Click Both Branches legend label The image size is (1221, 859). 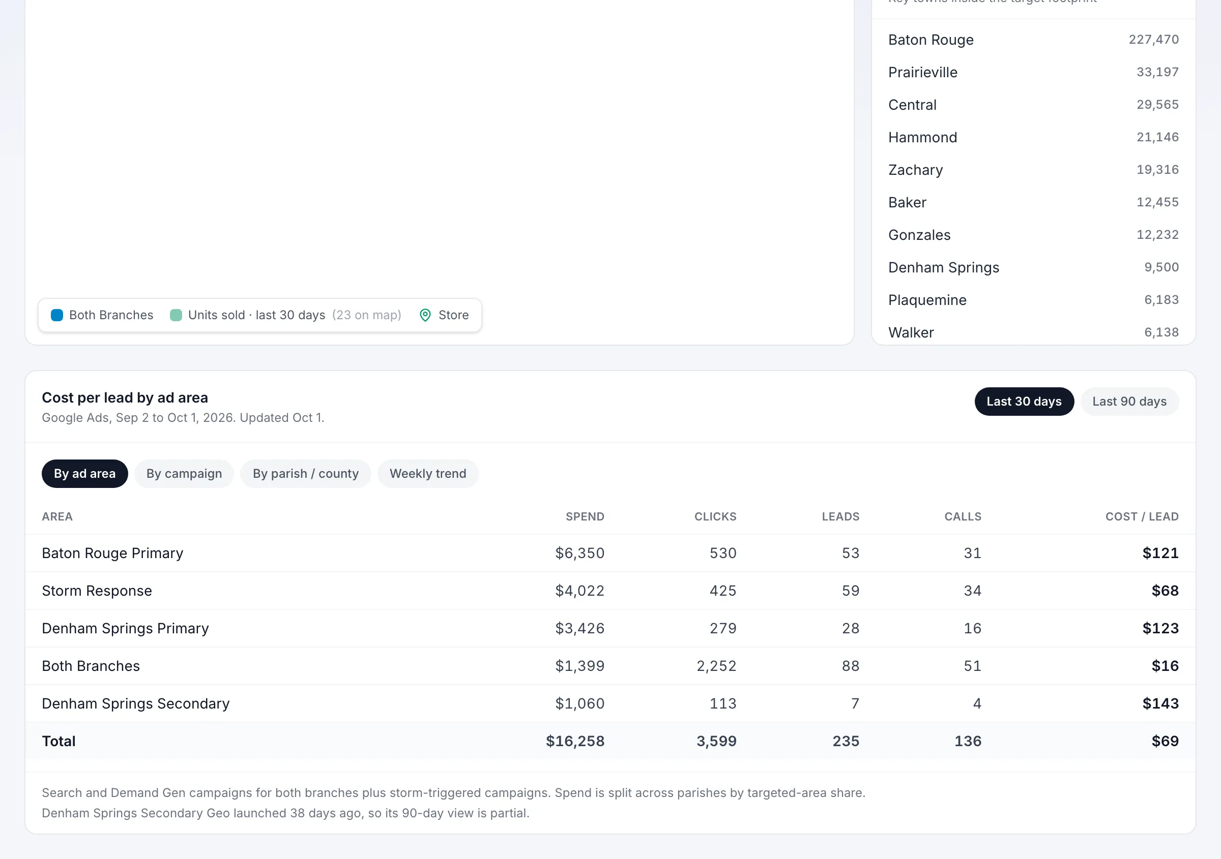pos(111,315)
